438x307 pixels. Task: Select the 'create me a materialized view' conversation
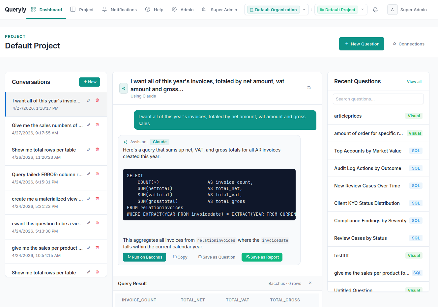(x=56, y=203)
